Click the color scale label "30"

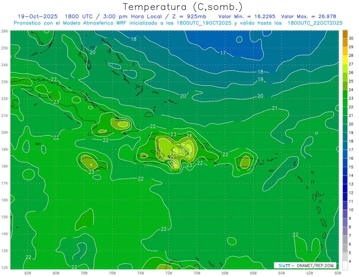(x=351, y=38)
